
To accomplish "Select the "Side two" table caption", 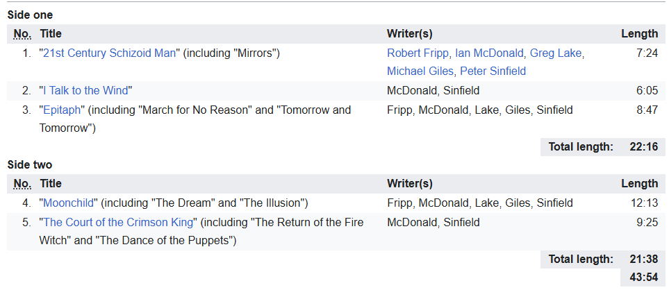I will click(30, 164).
